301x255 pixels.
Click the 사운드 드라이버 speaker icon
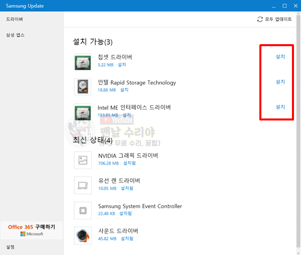(83, 235)
